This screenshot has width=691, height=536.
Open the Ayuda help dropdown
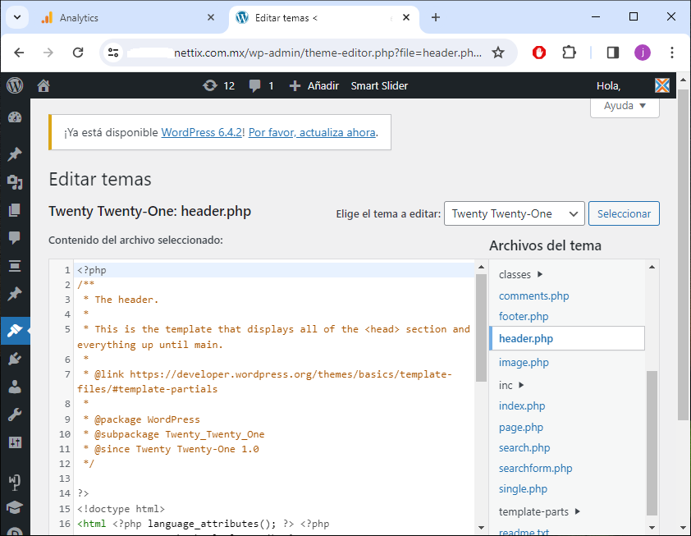625,106
